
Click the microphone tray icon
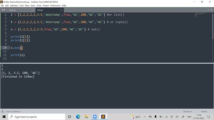click(x=155, y=117)
